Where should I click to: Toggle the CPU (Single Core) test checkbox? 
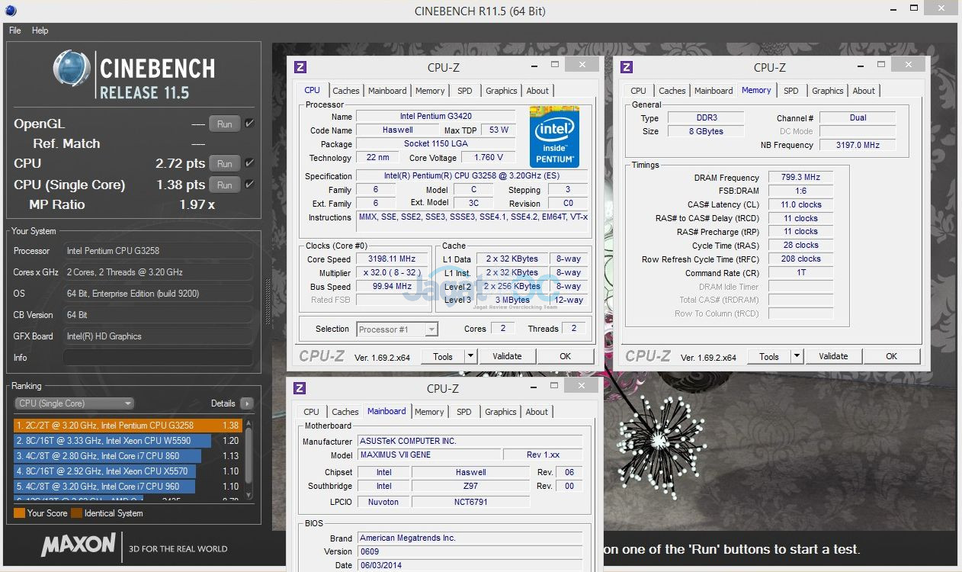[x=249, y=185]
